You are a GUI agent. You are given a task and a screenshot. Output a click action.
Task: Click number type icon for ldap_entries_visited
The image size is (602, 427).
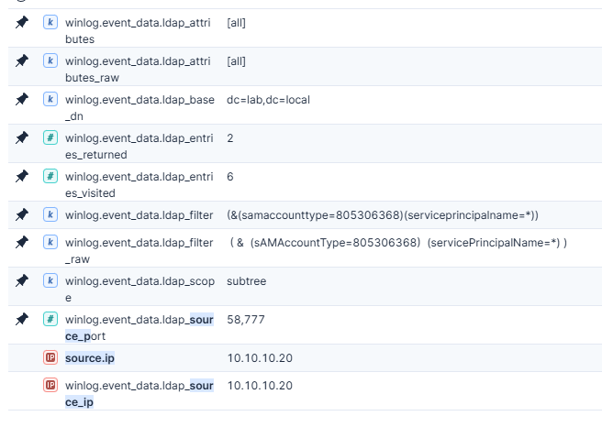point(50,176)
